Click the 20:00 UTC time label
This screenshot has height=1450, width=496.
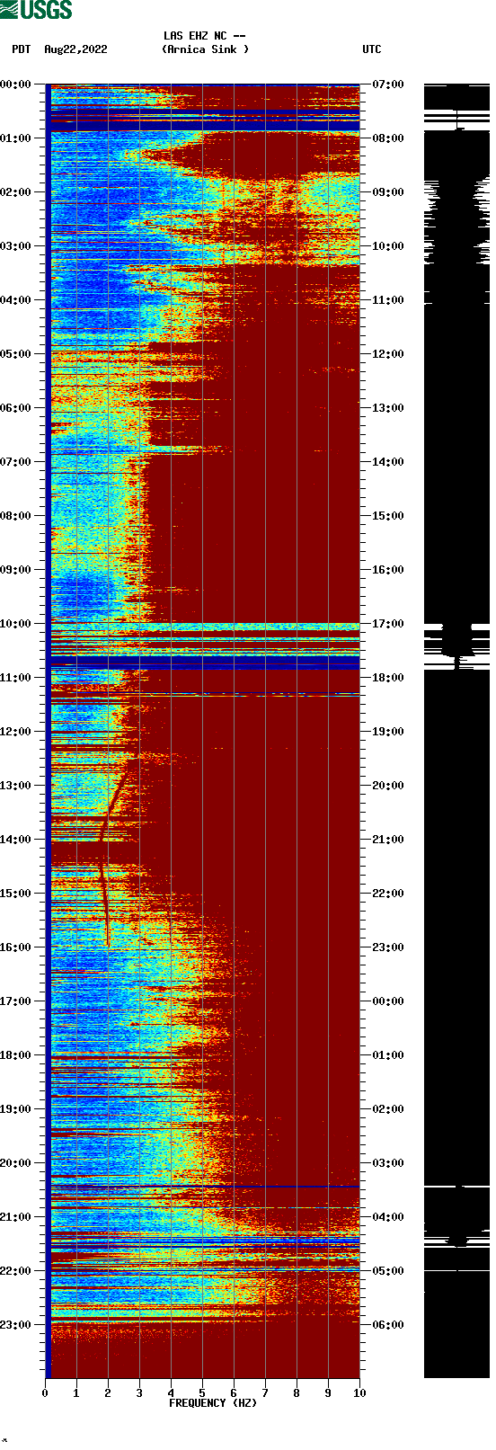point(388,786)
